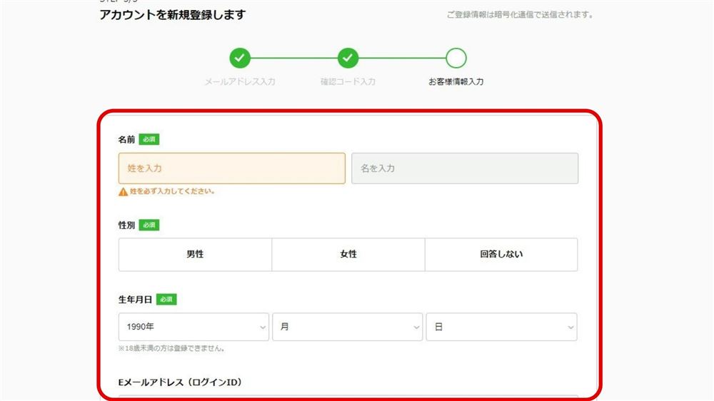Click the 姓を必ず入力してください error message

pyautogui.click(x=172, y=192)
